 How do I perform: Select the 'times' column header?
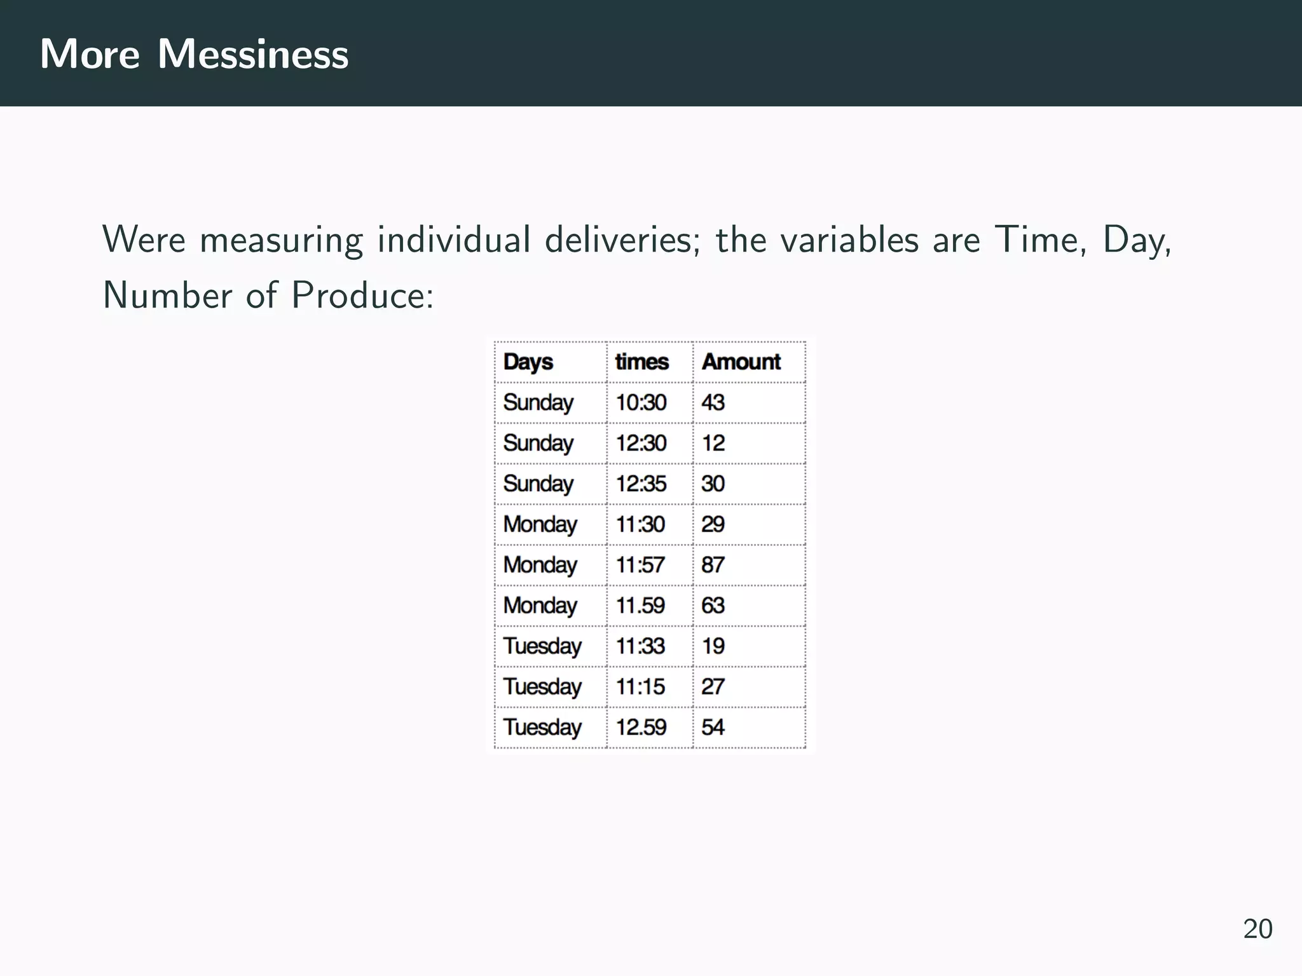pyautogui.click(x=650, y=362)
